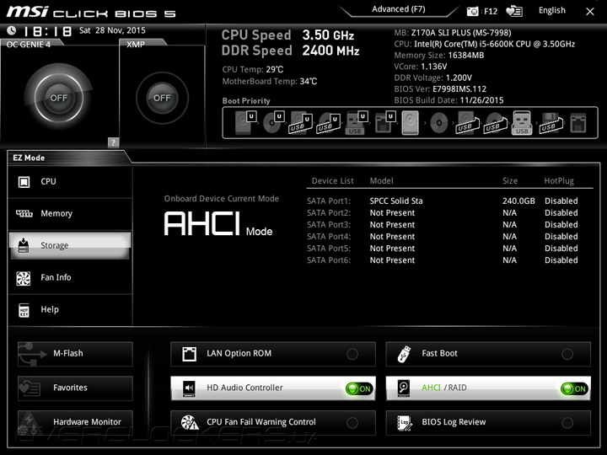Viewport: 607px width, 455px height.
Task: Click the DDR Speed 2400 MHz readout
Action: [x=290, y=51]
